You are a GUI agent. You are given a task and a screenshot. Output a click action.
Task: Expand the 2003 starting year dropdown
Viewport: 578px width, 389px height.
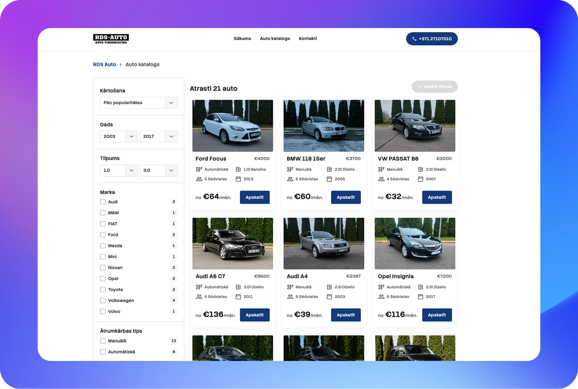click(119, 136)
